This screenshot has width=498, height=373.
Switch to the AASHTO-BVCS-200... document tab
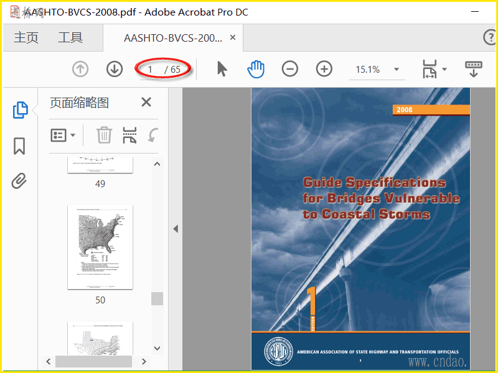click(173, 38)
